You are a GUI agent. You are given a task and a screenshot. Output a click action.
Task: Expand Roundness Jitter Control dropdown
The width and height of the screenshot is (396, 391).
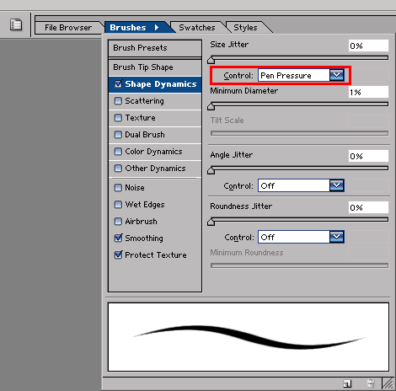tap(301, 237)
